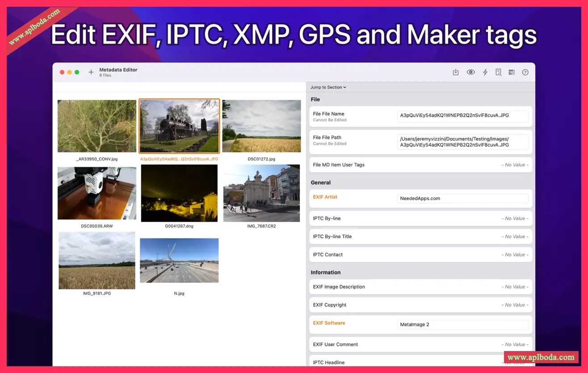Click the save/export tray icon in toolbar
Screen dimensions: 588x373
[456, 72]
